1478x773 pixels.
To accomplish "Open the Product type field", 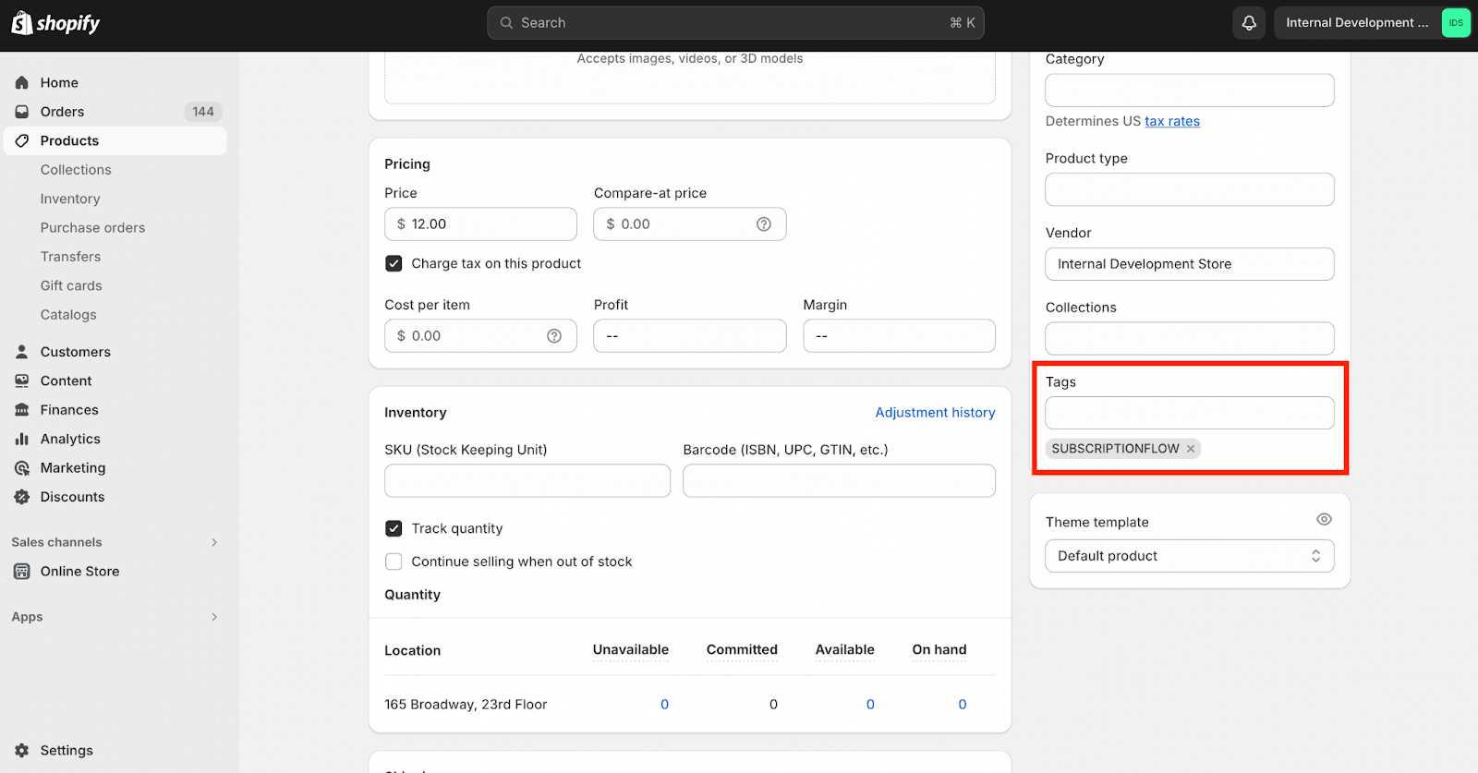I will (x=1190, y=189).
